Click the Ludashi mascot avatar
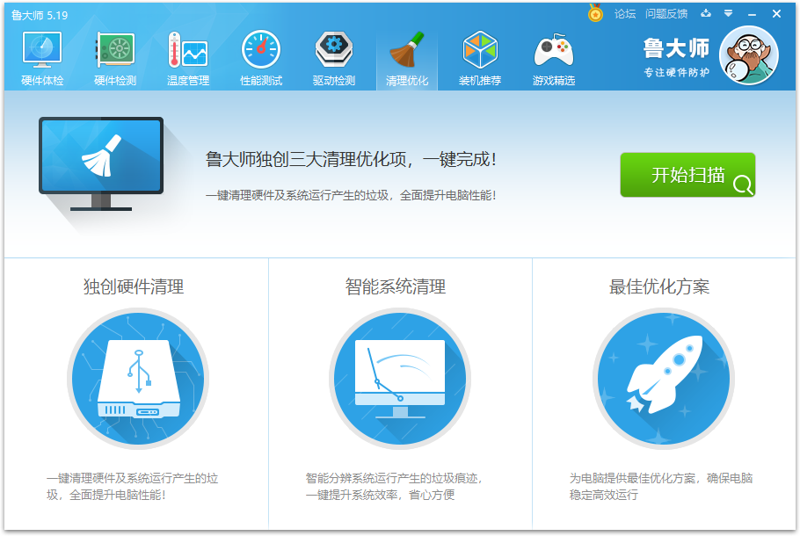 coord(748,54)
